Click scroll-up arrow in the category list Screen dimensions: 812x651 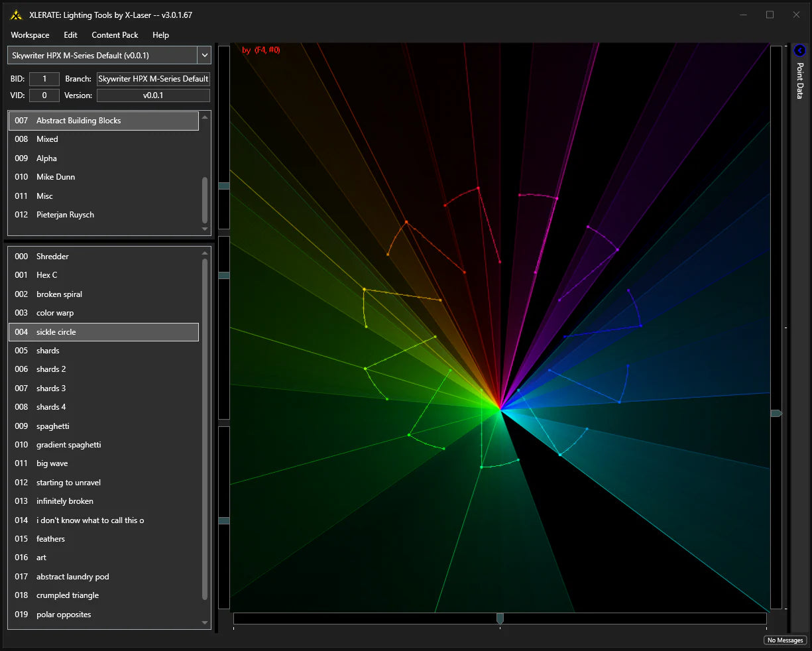coord(205,117)
